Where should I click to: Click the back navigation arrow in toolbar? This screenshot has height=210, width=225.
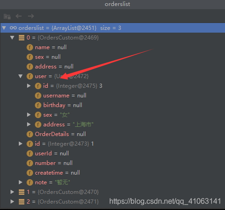(x=19, y=16)
